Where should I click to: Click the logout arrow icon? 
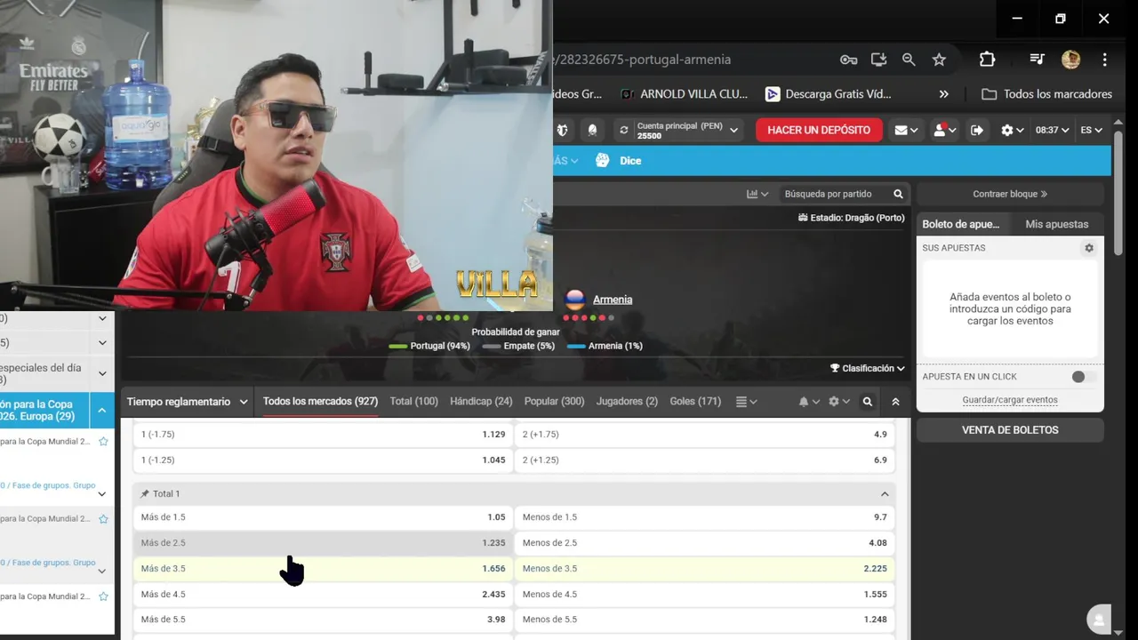976,130
